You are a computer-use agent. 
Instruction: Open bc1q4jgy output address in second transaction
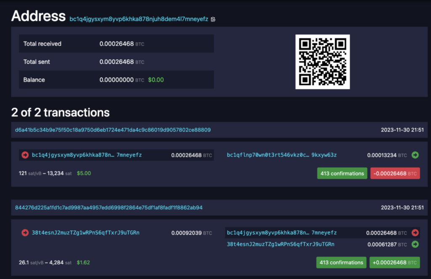[282, 233]
